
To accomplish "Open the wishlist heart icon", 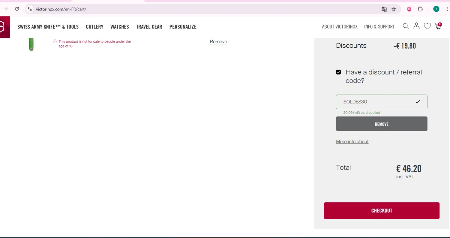I will 427,26.
